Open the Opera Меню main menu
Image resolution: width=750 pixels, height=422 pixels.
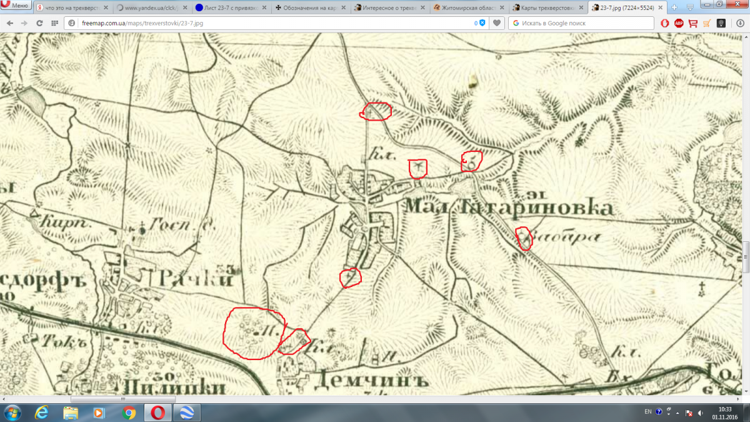pyautogui.click(x=16, y=6)
